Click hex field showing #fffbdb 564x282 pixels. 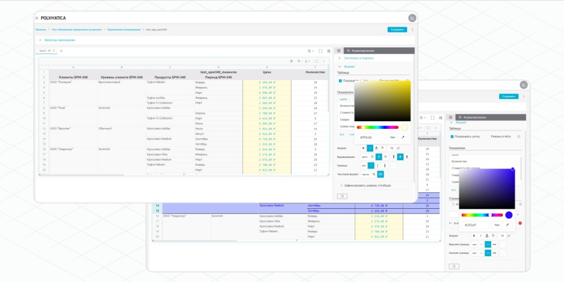(371, 137)
